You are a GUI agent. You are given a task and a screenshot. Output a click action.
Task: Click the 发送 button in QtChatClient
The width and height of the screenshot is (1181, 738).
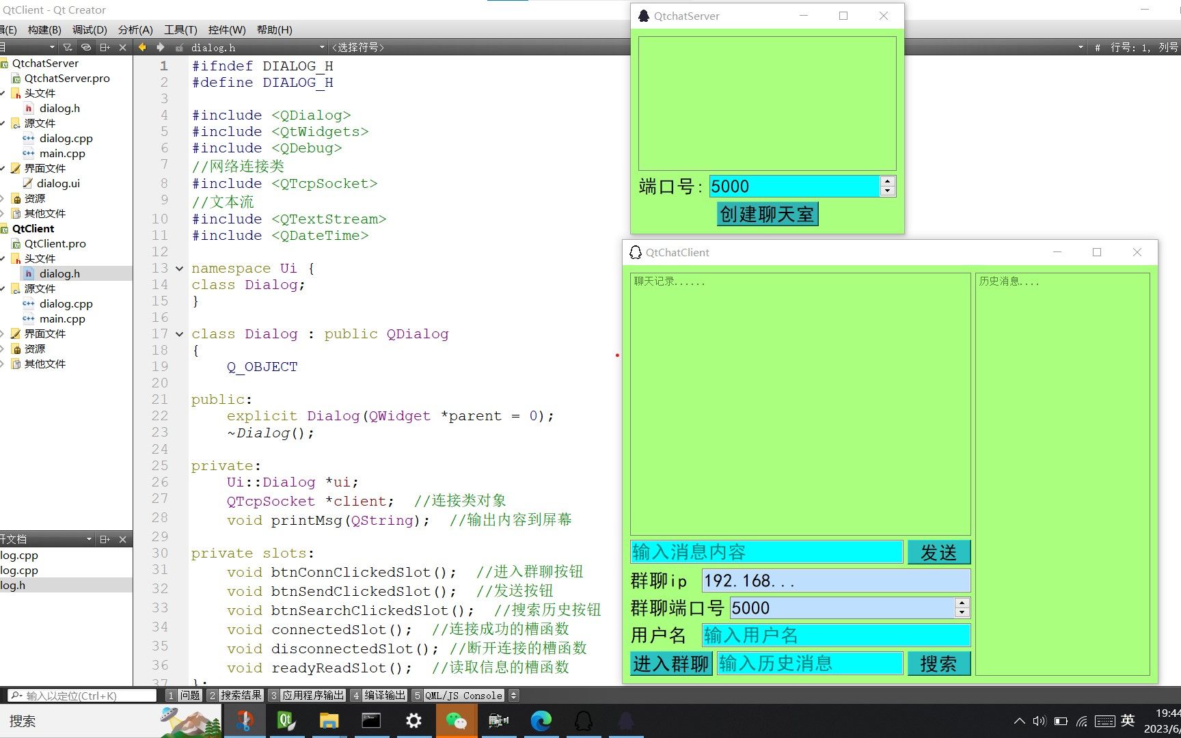[x=938, y=552]
